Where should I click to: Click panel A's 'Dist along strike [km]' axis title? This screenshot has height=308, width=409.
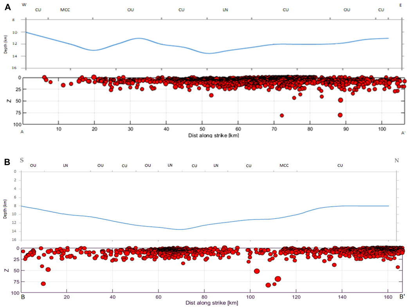coord(214,135)
